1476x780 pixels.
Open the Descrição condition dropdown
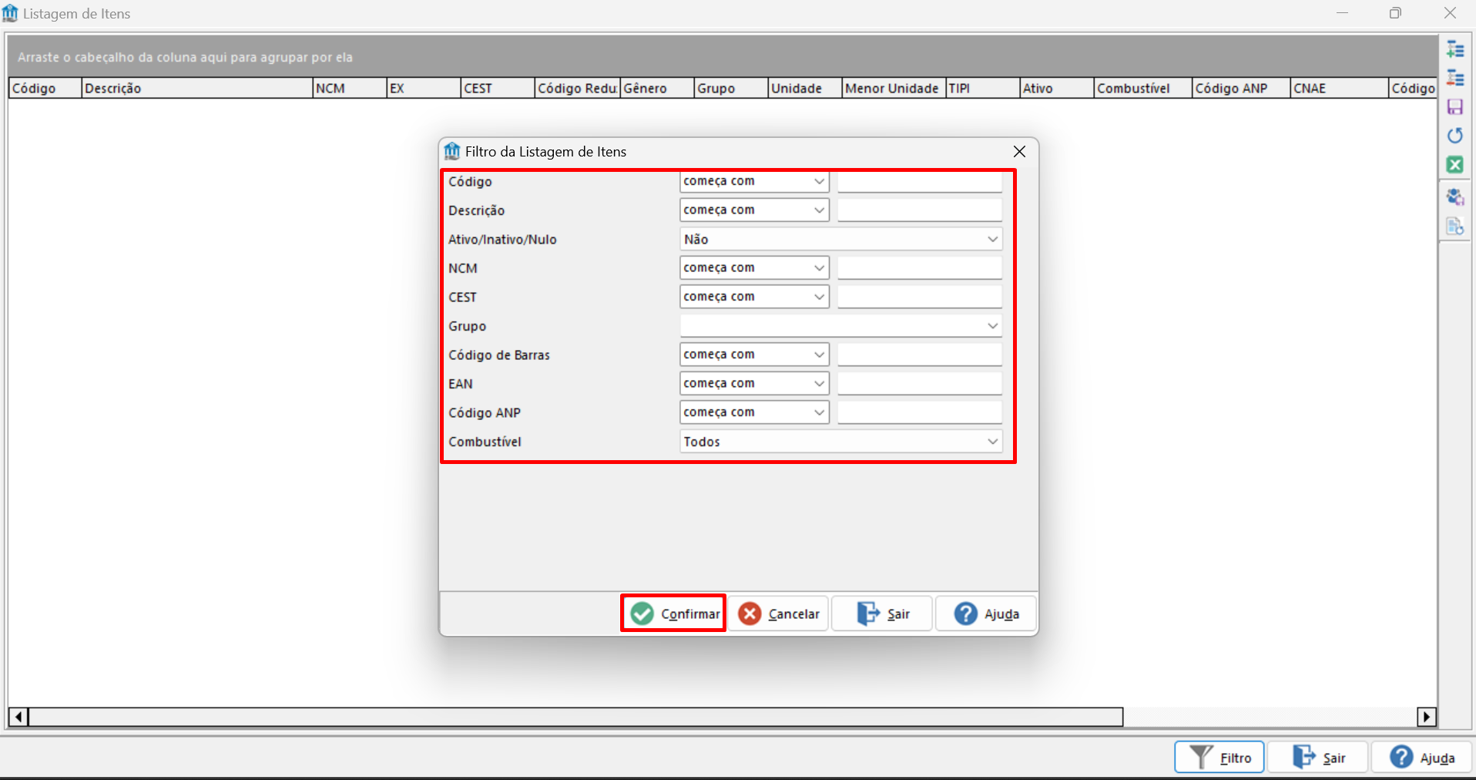[x=754, y=210]
